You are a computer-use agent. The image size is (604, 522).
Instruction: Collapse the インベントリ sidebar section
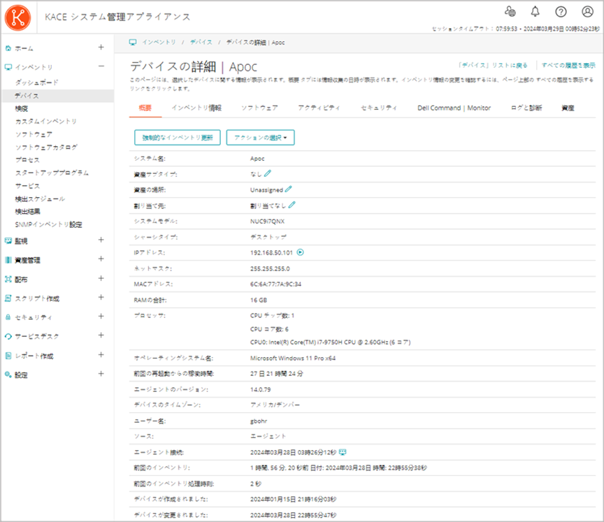click(101, 66)
